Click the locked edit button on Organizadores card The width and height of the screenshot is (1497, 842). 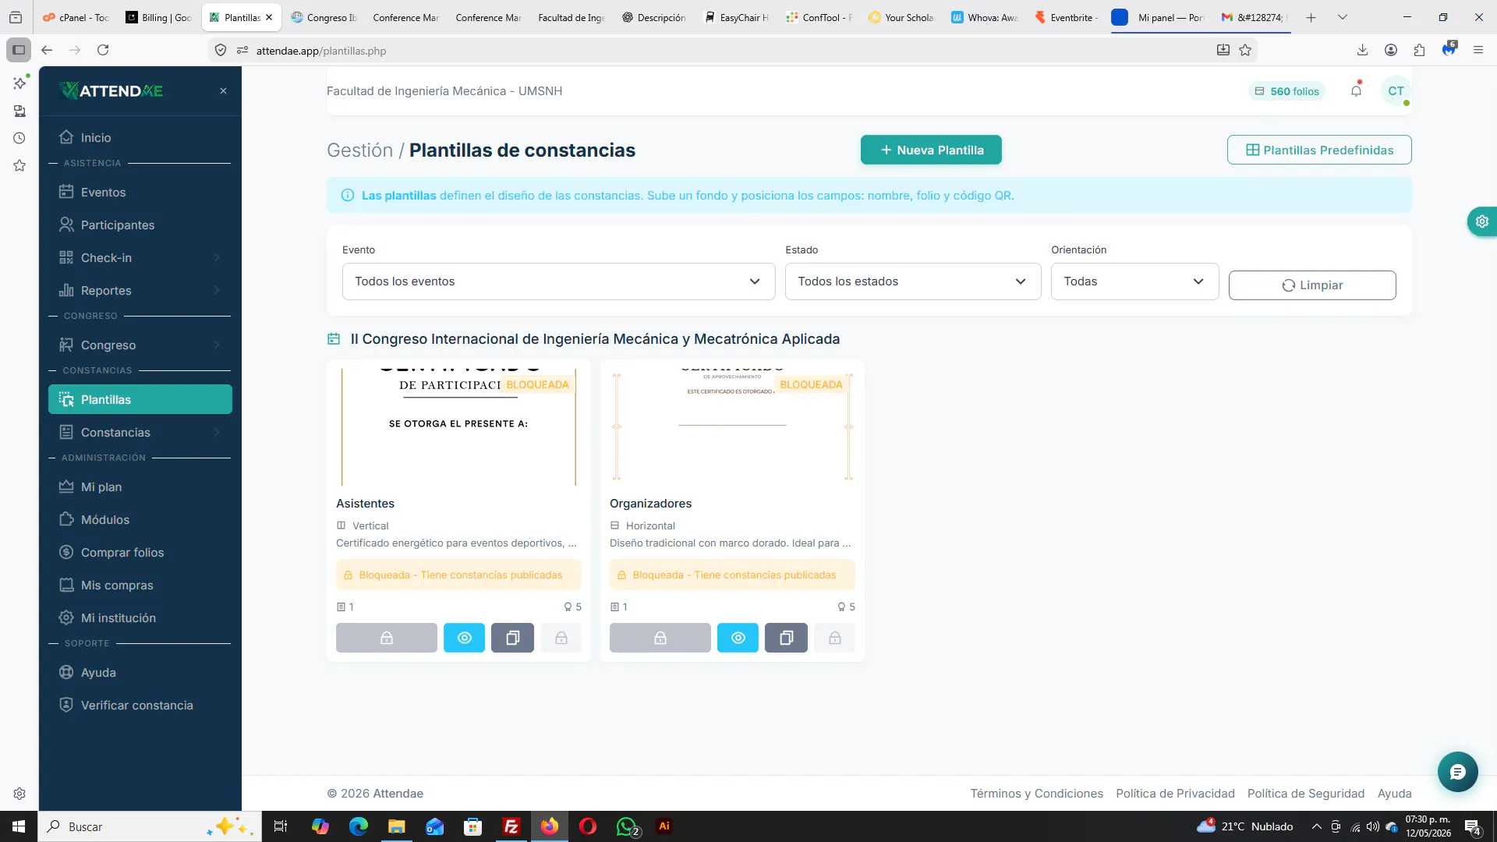pyautogui.click(x=660, y=638)
